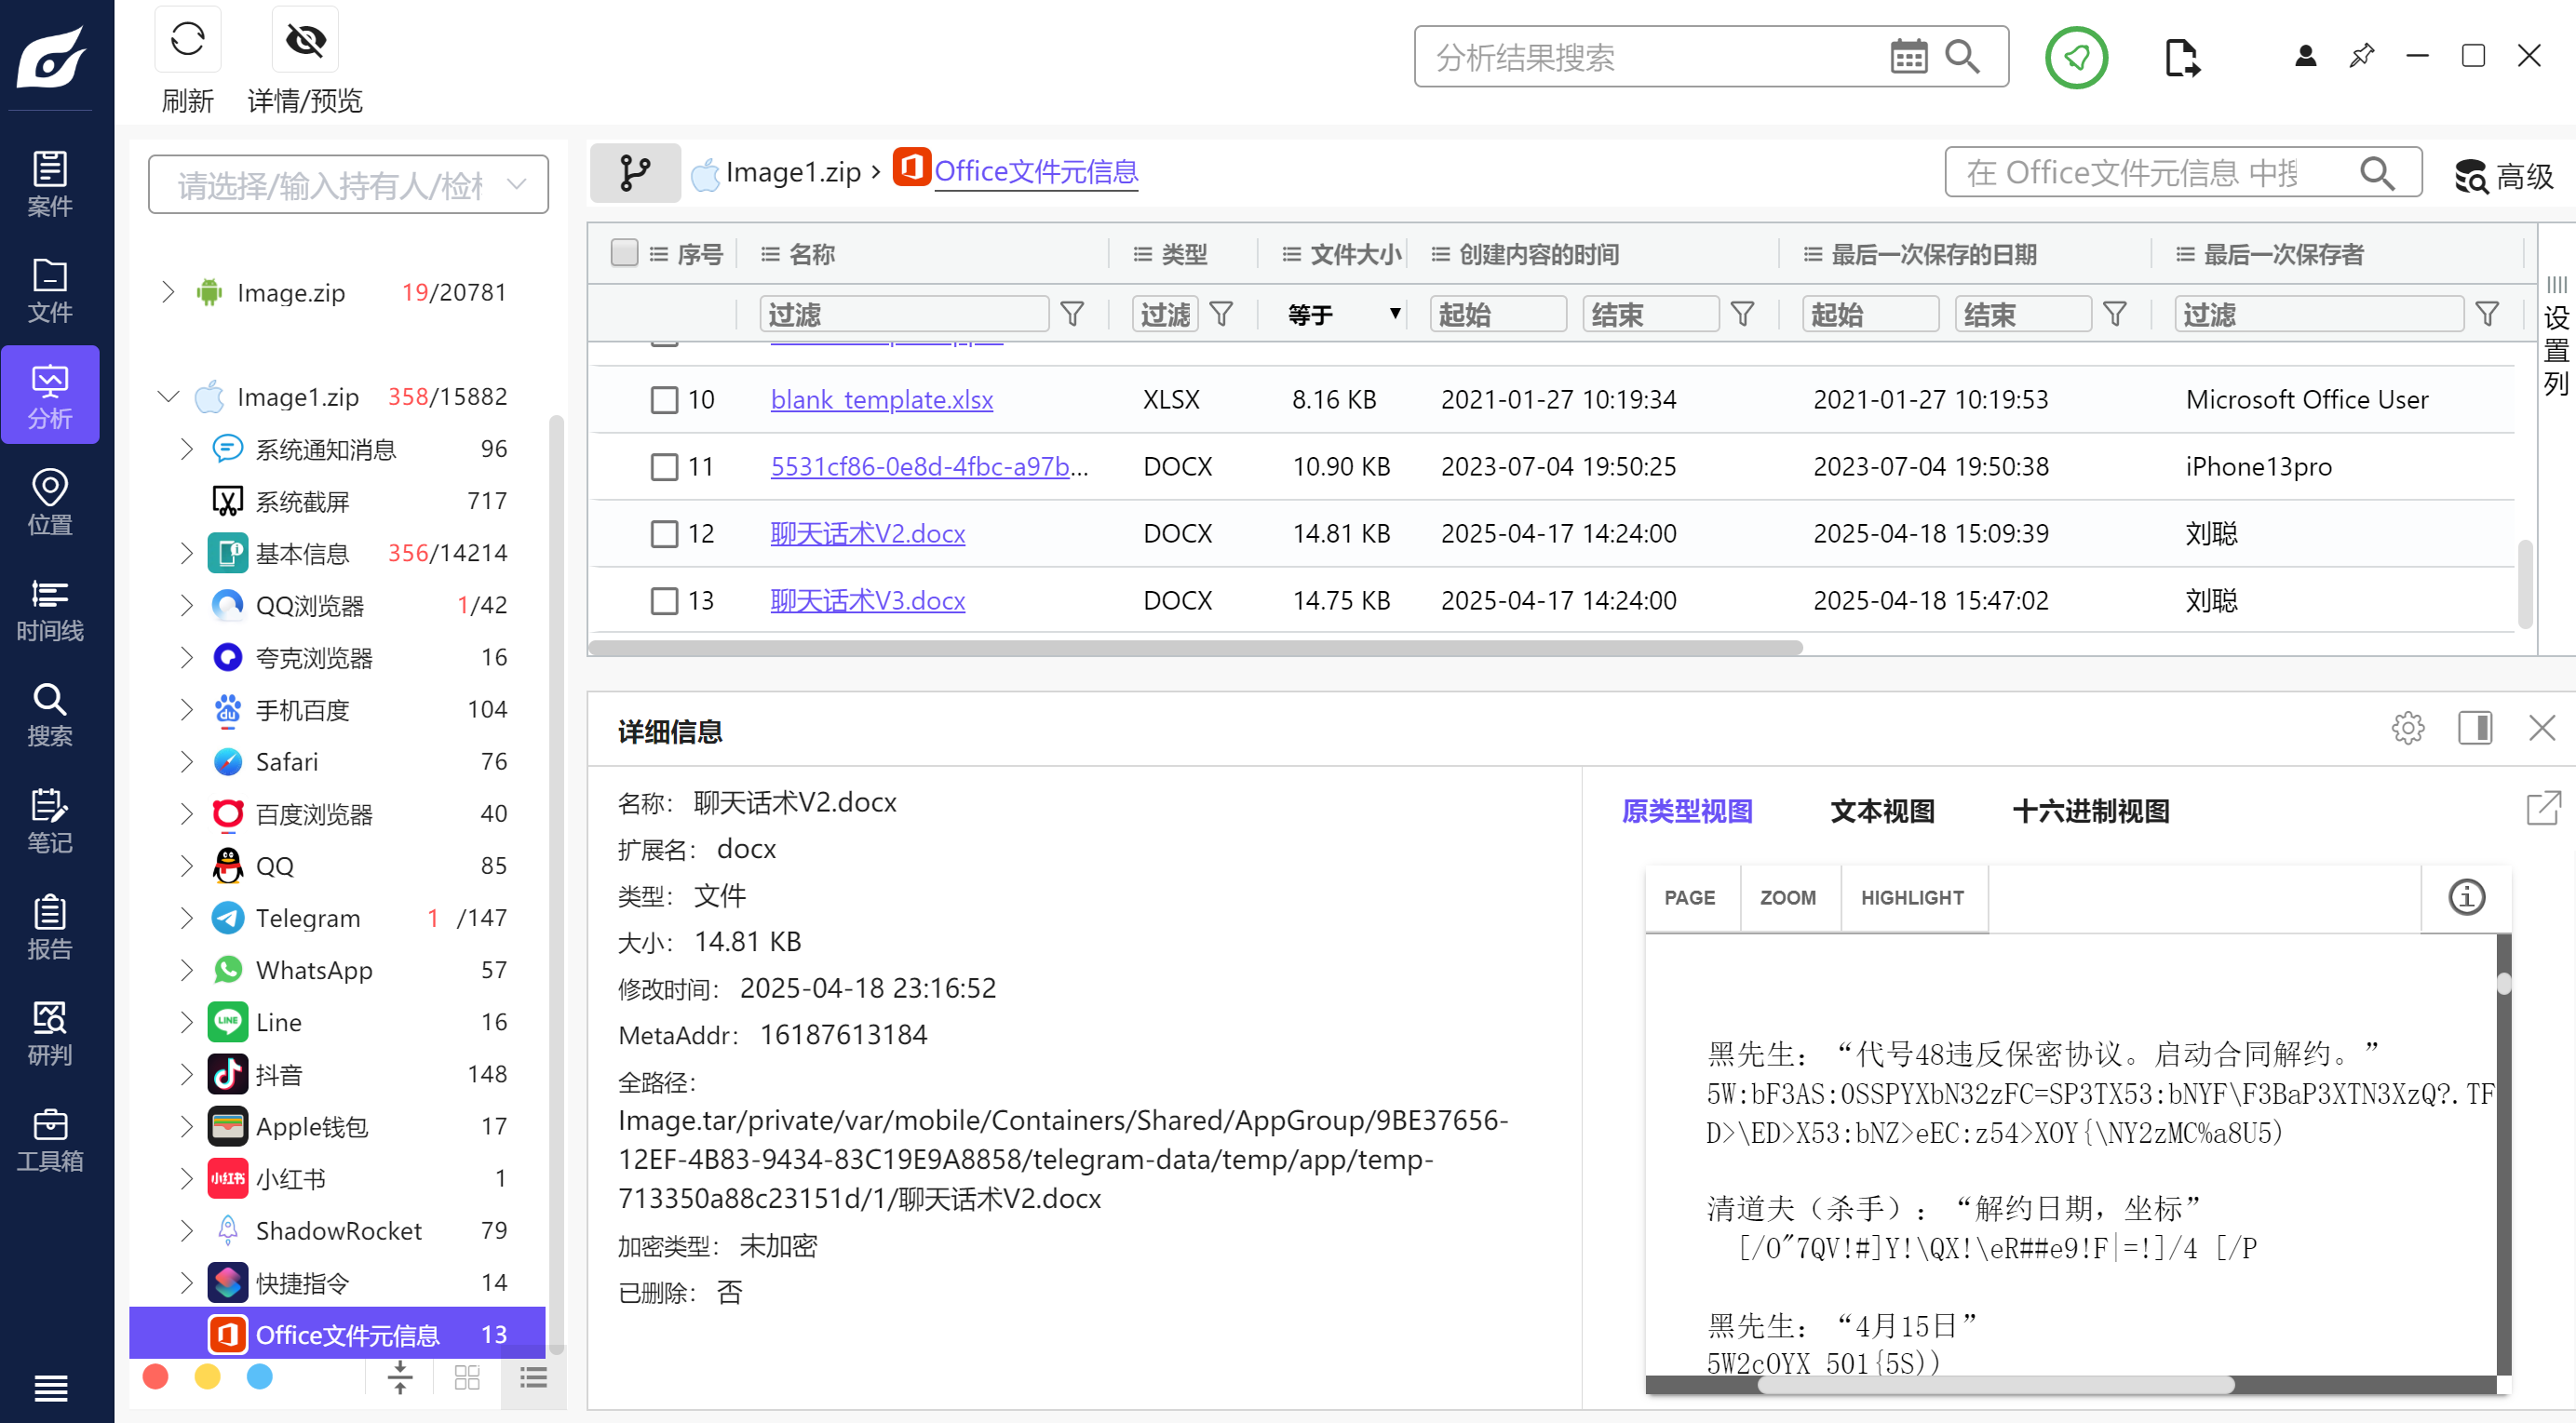The image size is (2576, 1423).
Task: Open the 搜索 sidebar section
Action: pos(50,714)
